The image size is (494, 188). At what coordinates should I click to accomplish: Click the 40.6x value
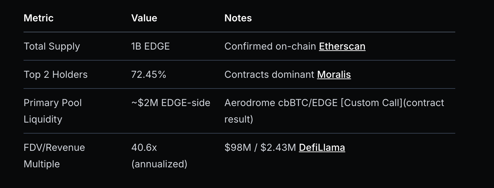point(144,147)
